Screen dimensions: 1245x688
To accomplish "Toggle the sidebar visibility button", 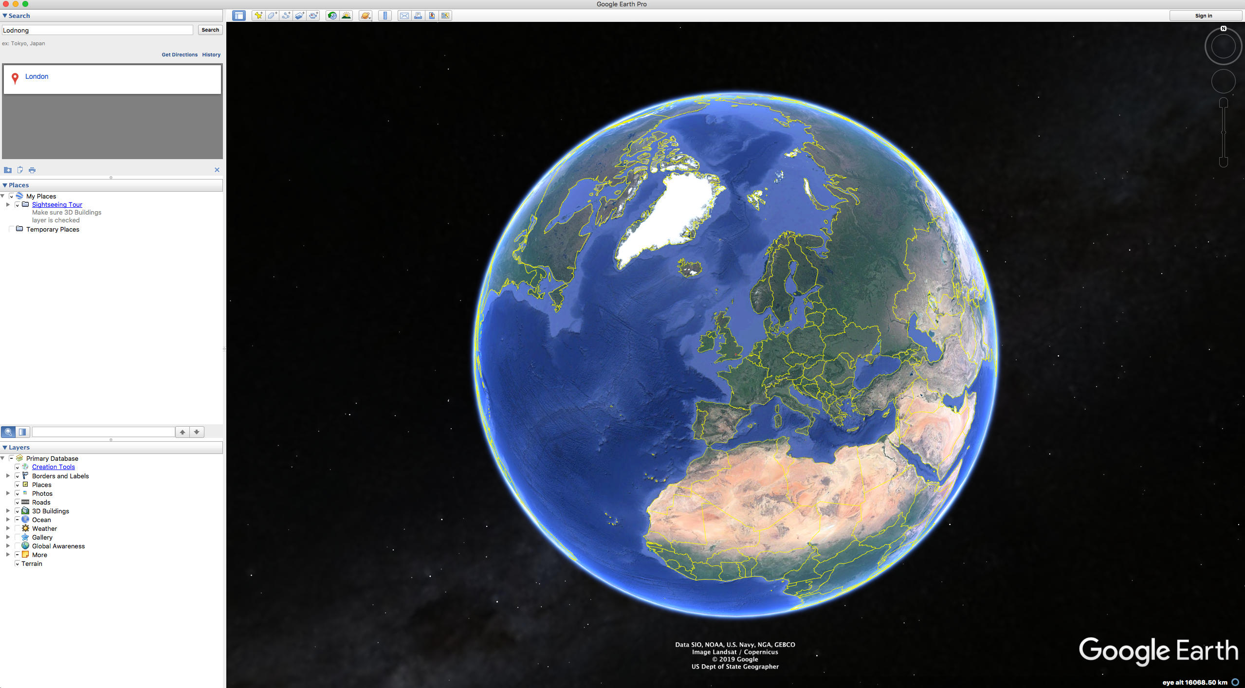I will [x=238, y=16].
